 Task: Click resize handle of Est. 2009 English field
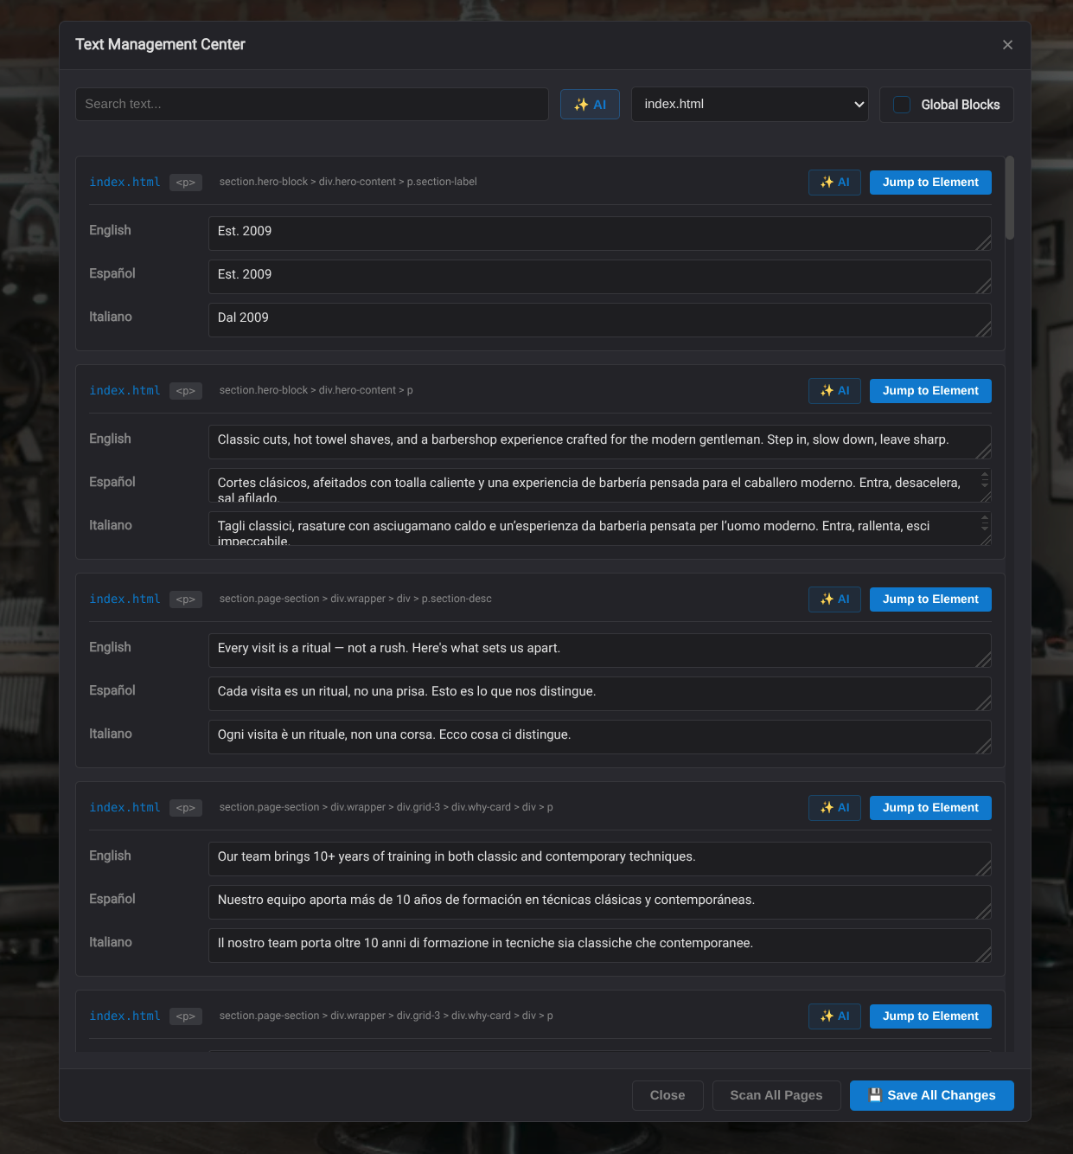click(x=984, y=243)
